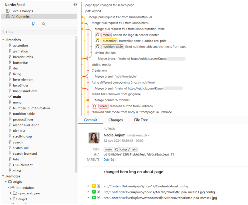The height and width of the screenshot is (205, 248).
Task: Open parent commit 9eb16d1 link
Action: (x=109, y=160)
